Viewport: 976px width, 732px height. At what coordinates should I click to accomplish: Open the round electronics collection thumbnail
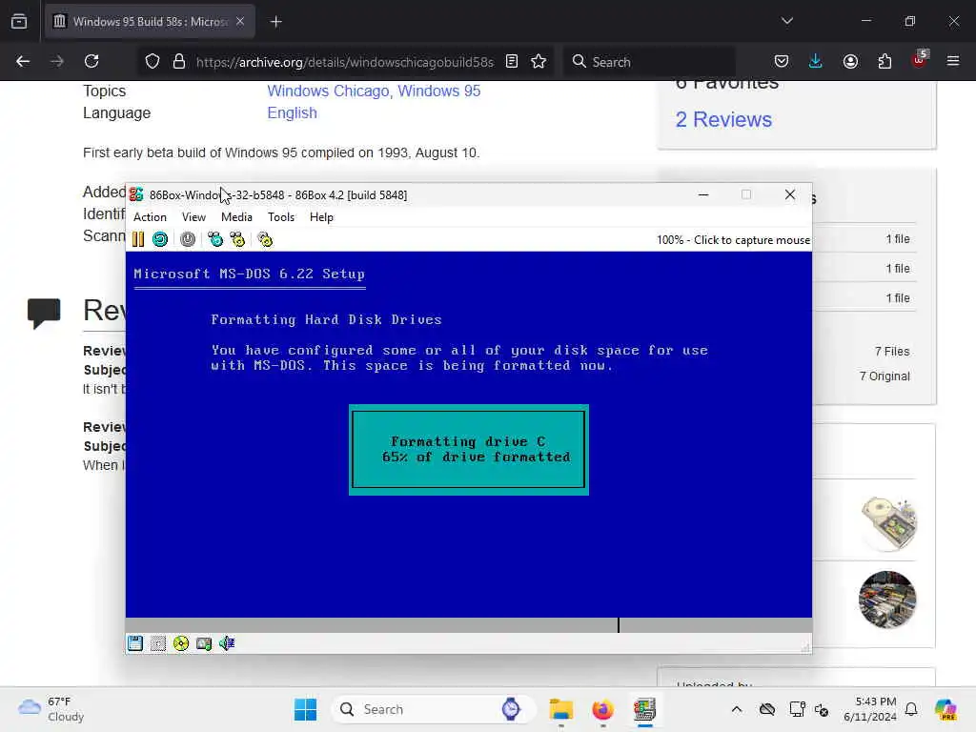click(x=887, y=600)
